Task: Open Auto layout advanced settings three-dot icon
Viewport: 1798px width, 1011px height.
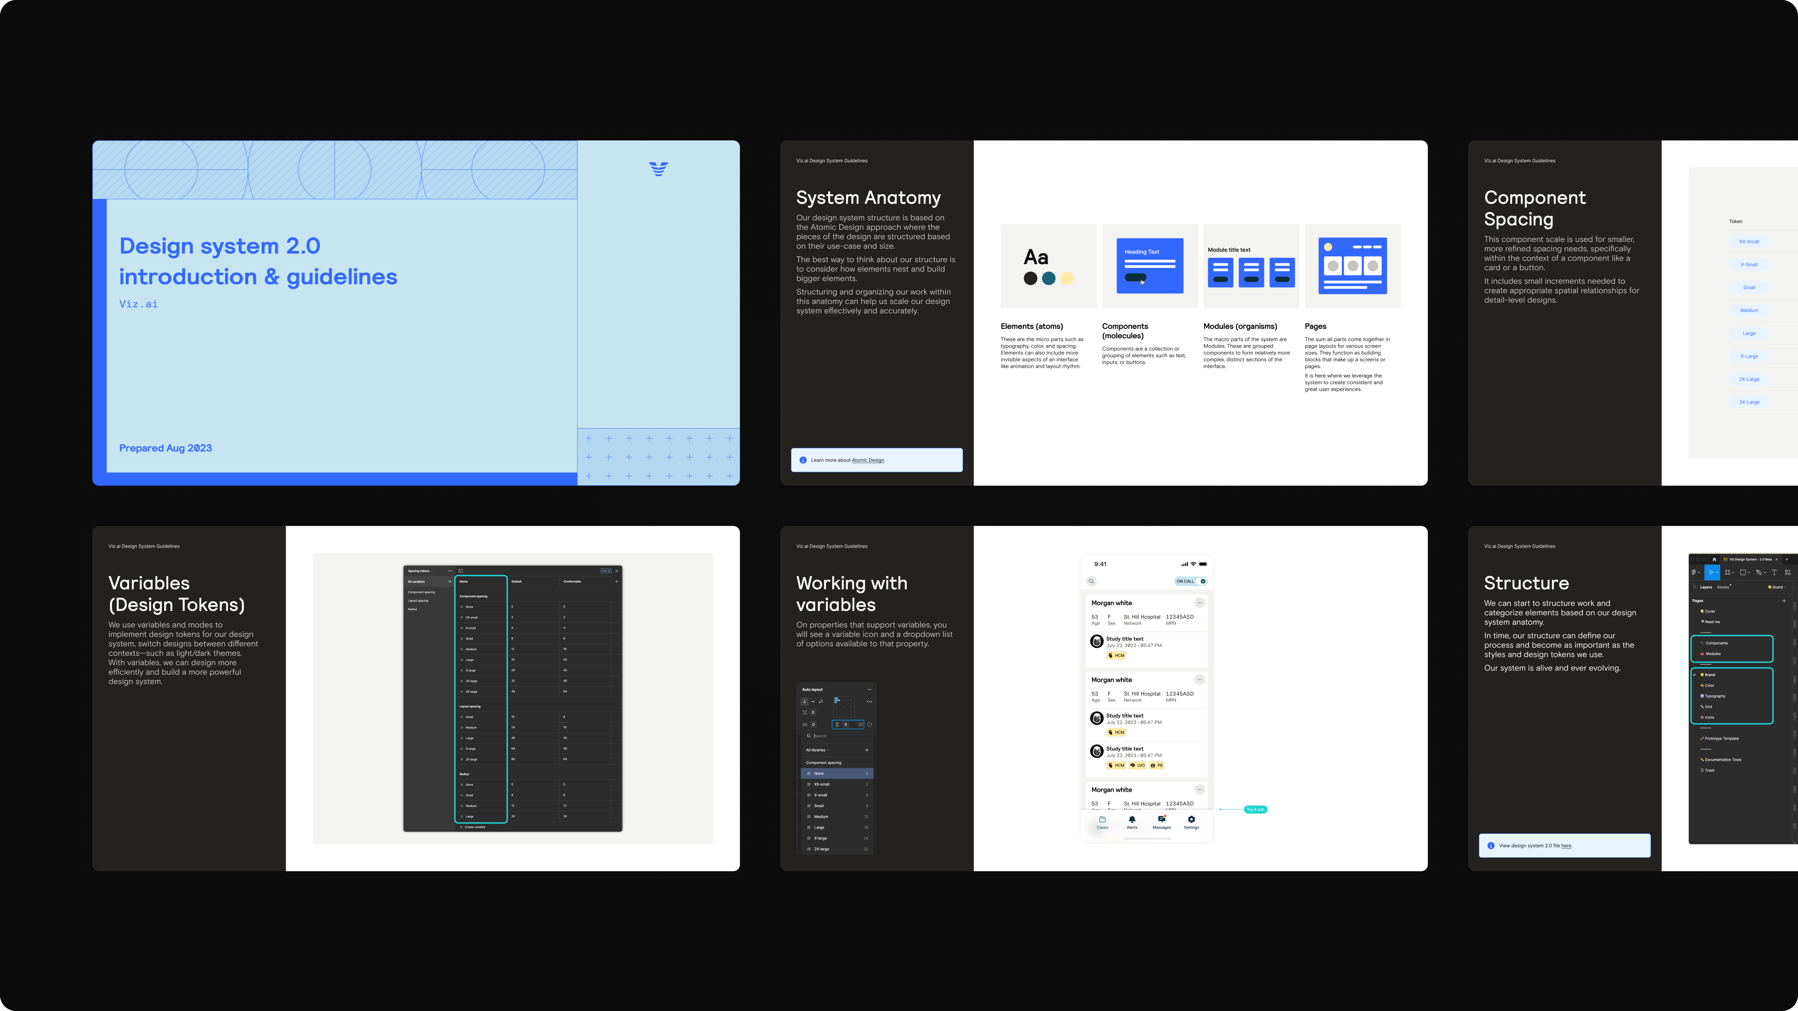Action: pos(870,702)
